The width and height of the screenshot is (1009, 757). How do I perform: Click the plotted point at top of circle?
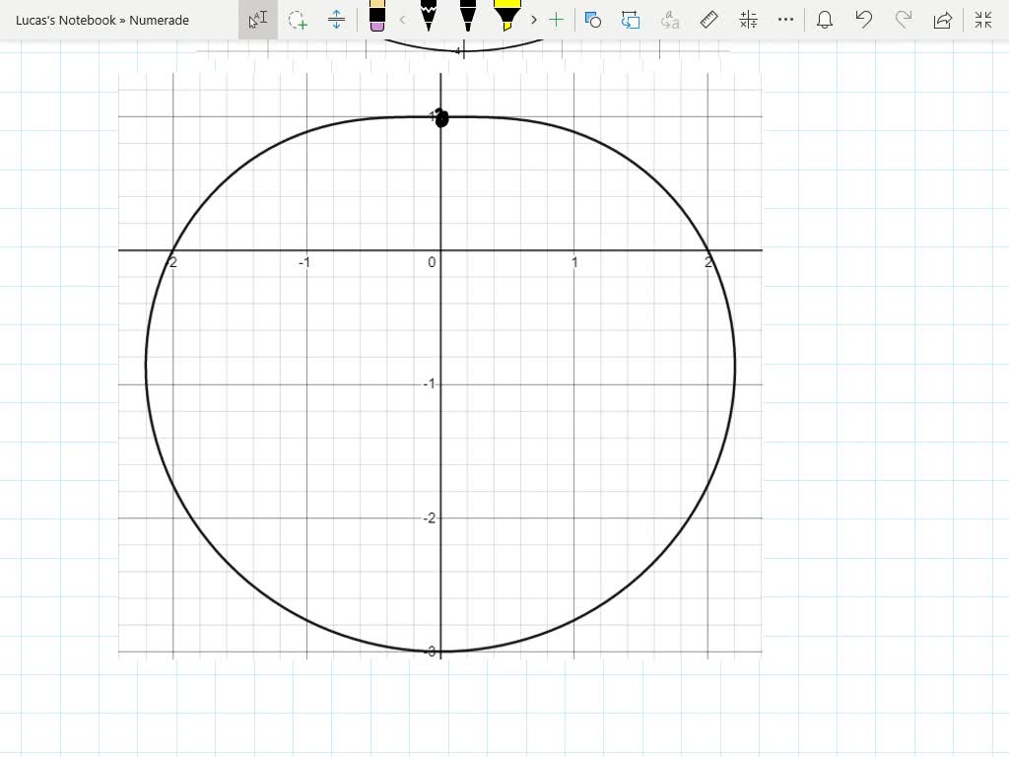(x=441, y=117)
